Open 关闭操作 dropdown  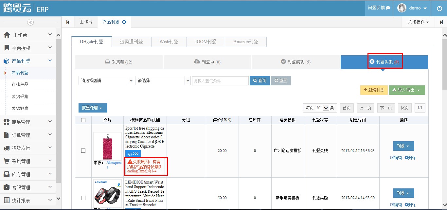(x=418, y=22)
